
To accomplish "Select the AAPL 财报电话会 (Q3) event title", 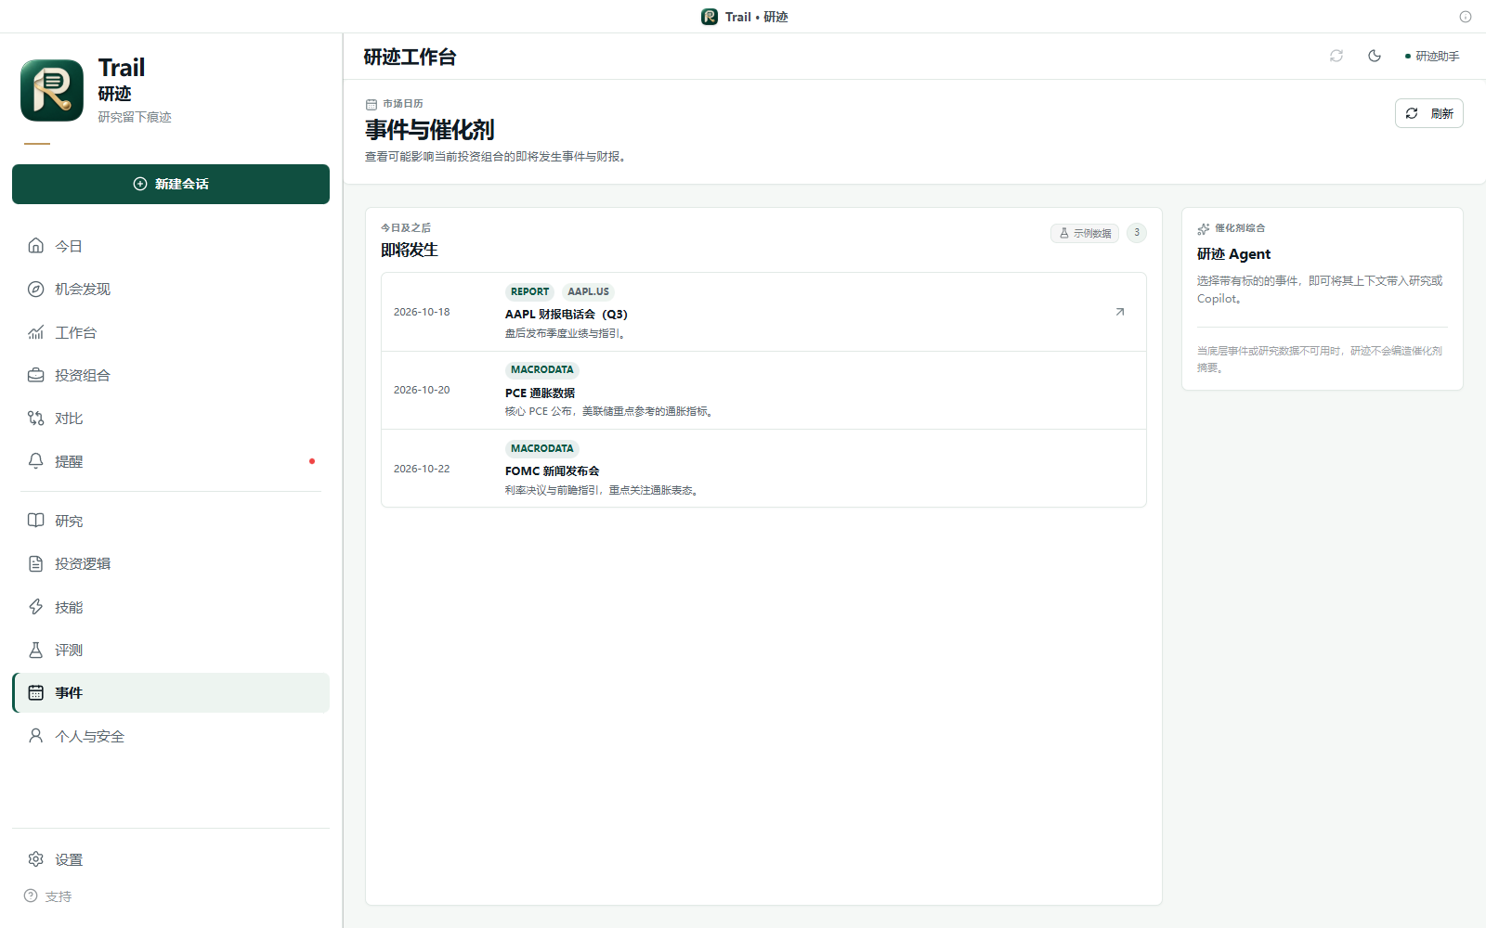I will 567,315.
